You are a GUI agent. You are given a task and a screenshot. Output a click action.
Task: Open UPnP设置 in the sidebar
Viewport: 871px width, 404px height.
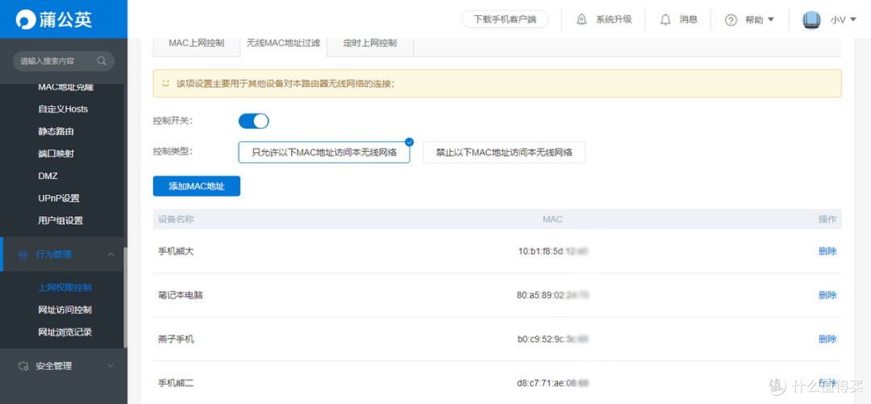click(x=59, y=198)
